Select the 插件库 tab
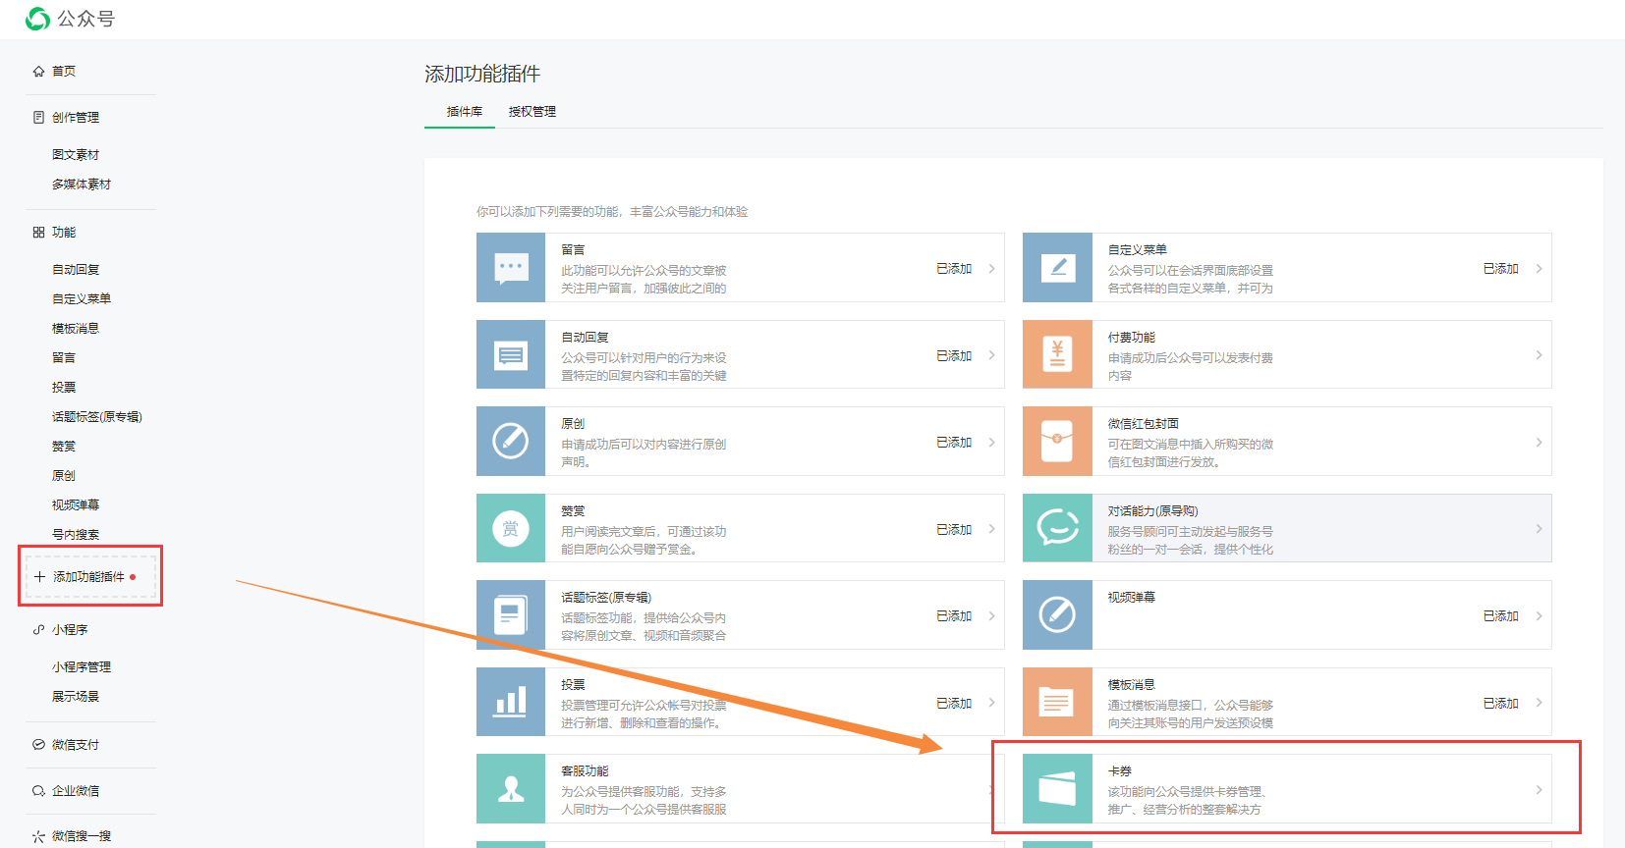This screenshot has width=1625, height=848. pos(464,112)
